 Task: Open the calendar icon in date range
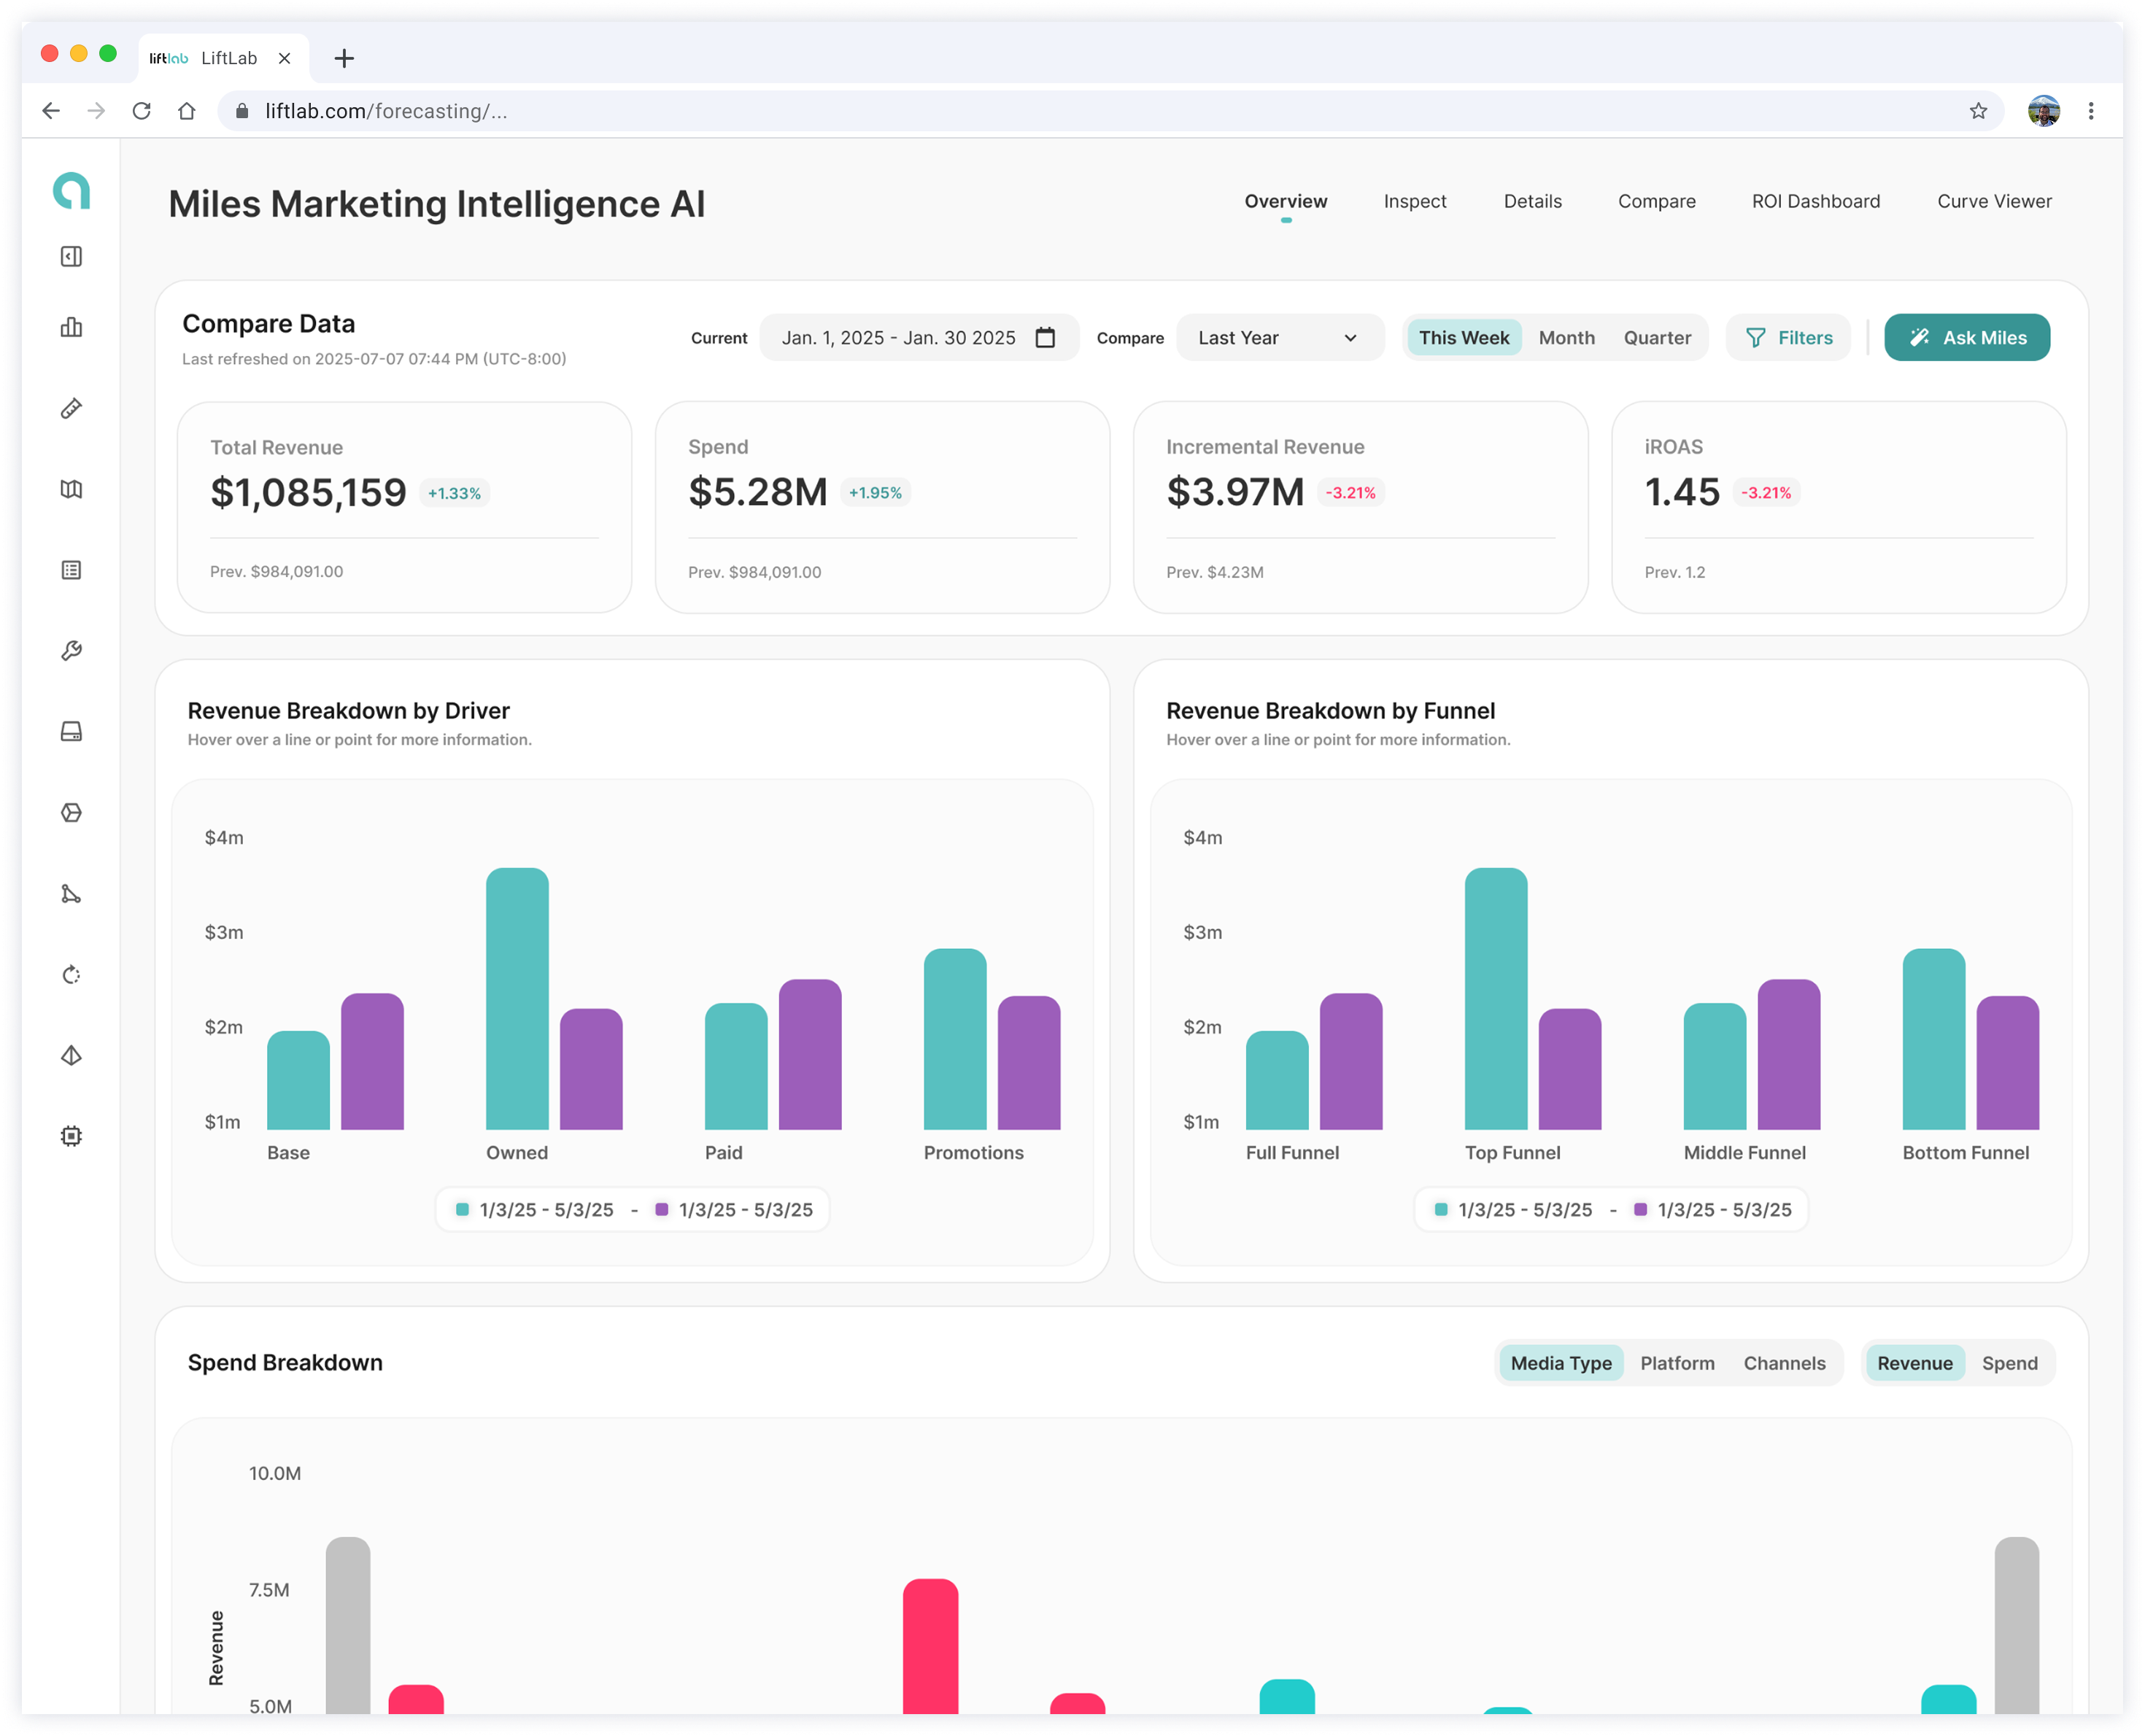(x=1045, y=338)
